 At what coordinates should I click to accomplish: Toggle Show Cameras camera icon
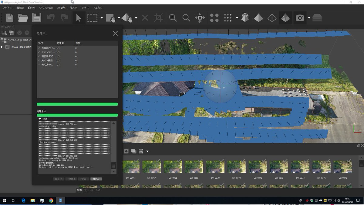click(300, 18)
